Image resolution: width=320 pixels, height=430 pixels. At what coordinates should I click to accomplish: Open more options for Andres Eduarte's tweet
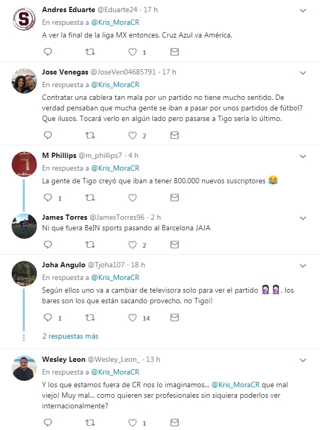tap(303, 11)
